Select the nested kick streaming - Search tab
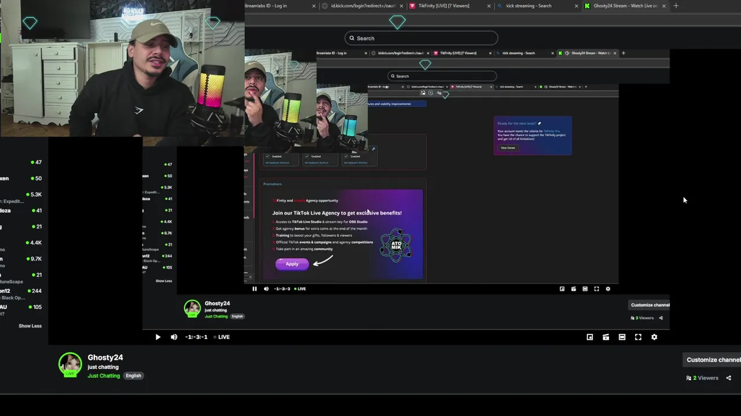The image size is (741, 416). 519,53
